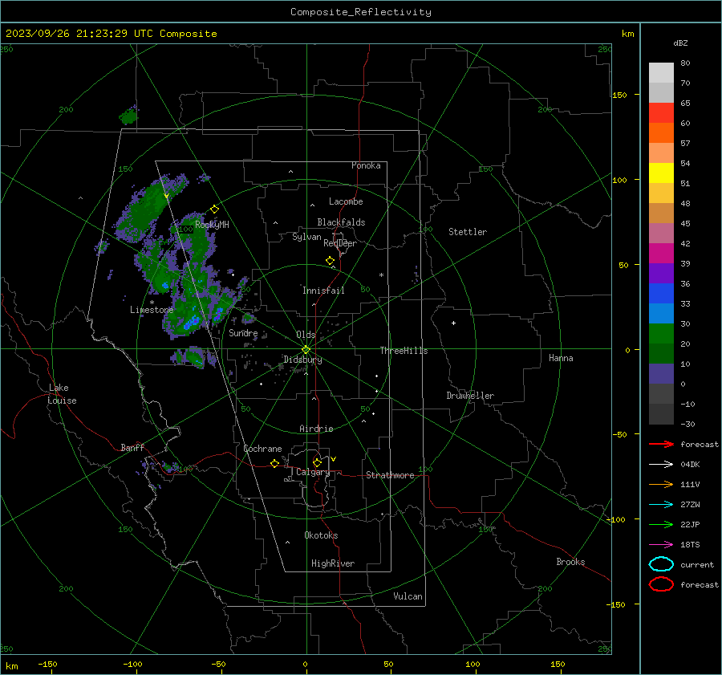The image size is (722, 675).
Task: Click the Sylvan label on map
Action: click(306, 237)
